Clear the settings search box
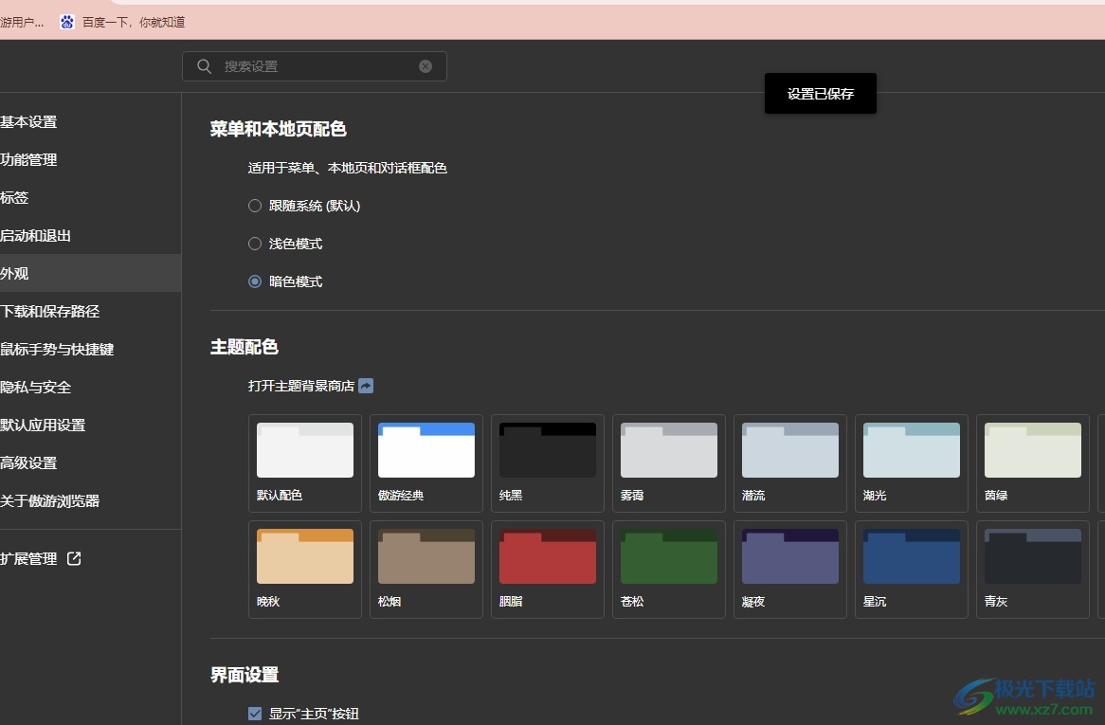Viewport: 1105px width, 725px height. pyautogui.click(x=426, y=66)
